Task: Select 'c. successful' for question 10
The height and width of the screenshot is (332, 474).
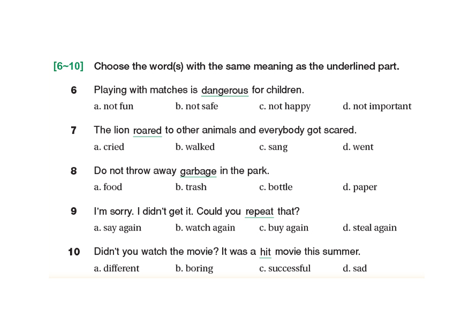Action: coord(285,269)
